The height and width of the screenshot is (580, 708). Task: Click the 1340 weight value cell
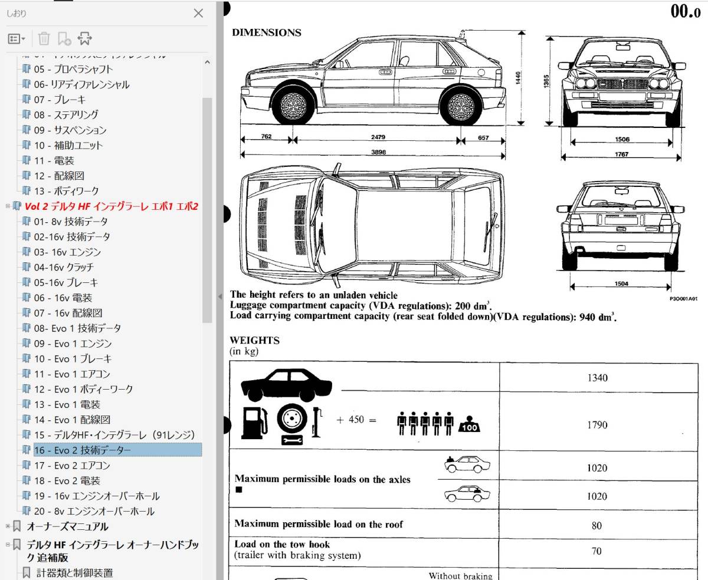point(597,378)
